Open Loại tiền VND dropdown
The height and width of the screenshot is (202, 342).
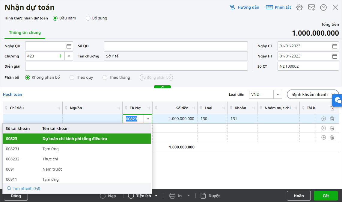click(278, 94)
